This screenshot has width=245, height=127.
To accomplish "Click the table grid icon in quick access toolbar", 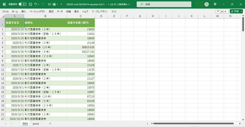I will (x=54, y=4).
